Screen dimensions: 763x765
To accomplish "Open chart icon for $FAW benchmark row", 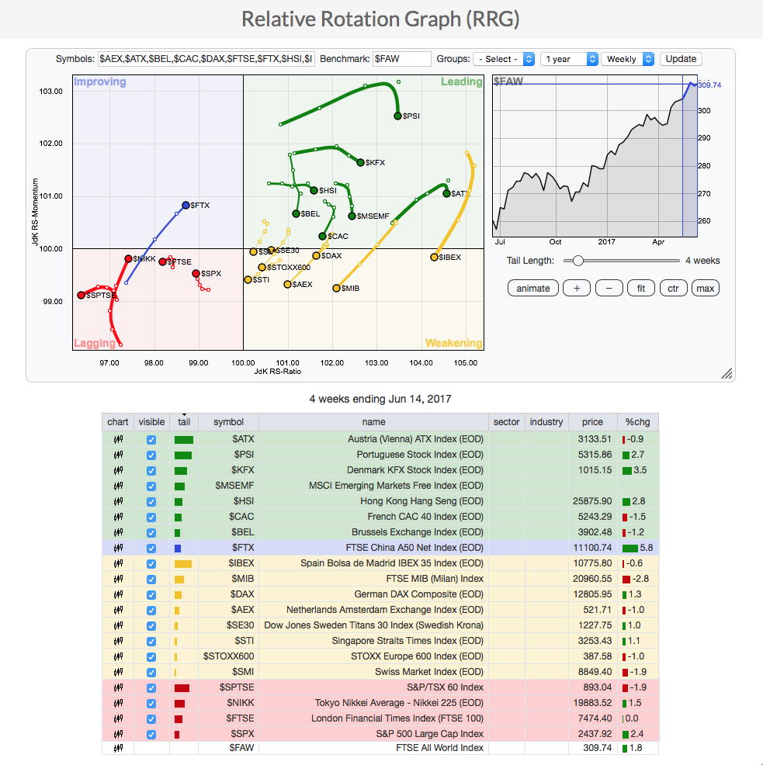I will pos(118,748).
